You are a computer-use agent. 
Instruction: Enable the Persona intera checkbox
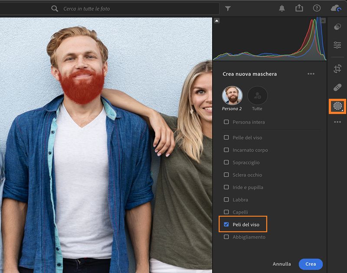(226, 122)
